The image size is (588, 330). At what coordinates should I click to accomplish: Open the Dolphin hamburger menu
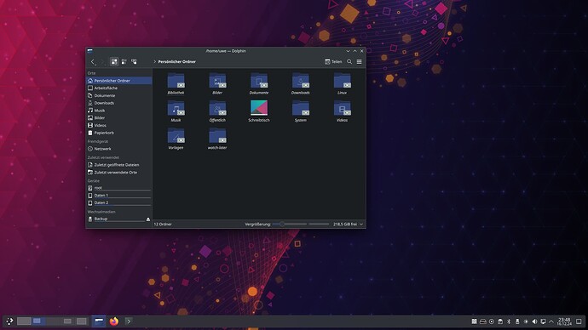point(360,62)
